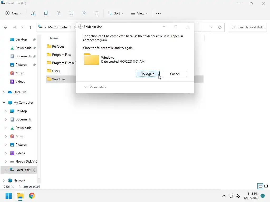Viewport: 270px width, 202px height.
Task: Open the notification badge icon
Action: [x=263, y=196]
